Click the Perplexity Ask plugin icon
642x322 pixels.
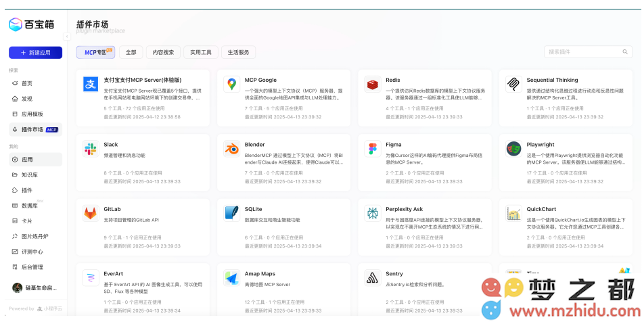[x=373, y=213]
